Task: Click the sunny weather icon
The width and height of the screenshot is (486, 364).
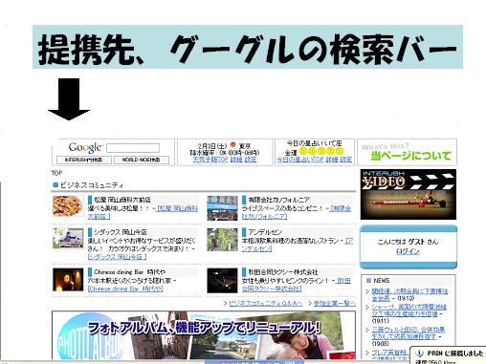Action: point(232,145)
